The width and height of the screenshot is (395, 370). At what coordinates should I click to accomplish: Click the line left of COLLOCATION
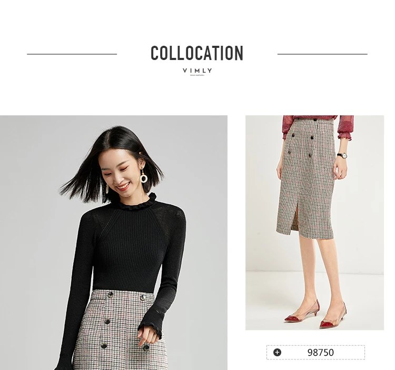pos(72,54)
